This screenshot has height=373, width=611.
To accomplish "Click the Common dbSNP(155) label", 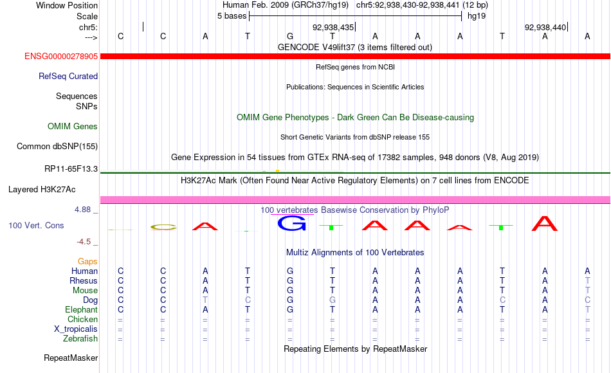I will [x=57, y=146].
